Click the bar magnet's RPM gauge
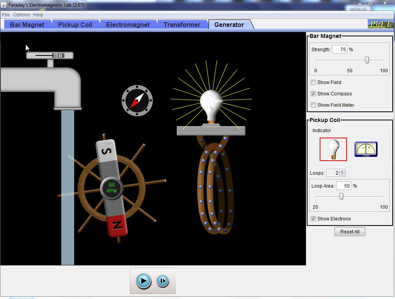 pos(112,188)
